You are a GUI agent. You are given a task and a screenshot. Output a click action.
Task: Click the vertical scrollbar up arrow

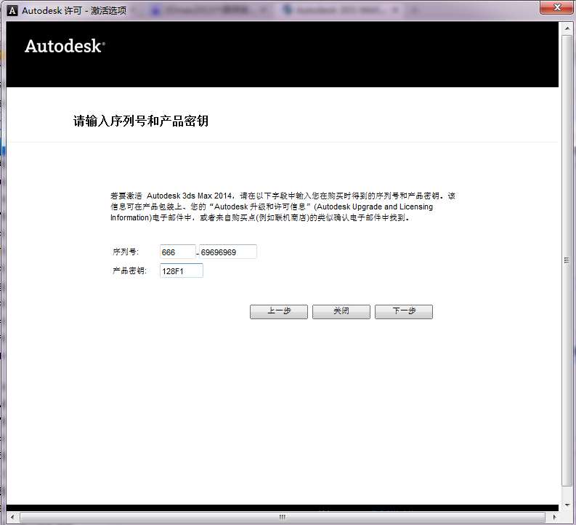(567, 28)
